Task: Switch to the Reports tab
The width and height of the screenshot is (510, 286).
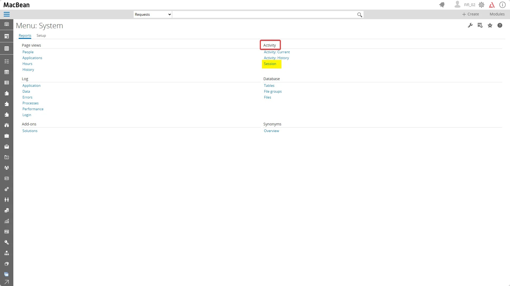Action: (25, 35)
